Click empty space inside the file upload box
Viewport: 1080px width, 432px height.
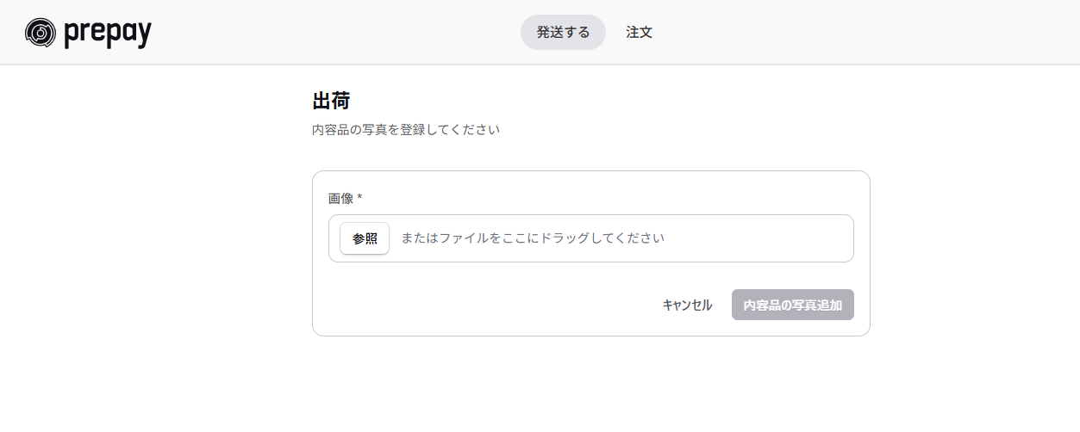(758, 238)
